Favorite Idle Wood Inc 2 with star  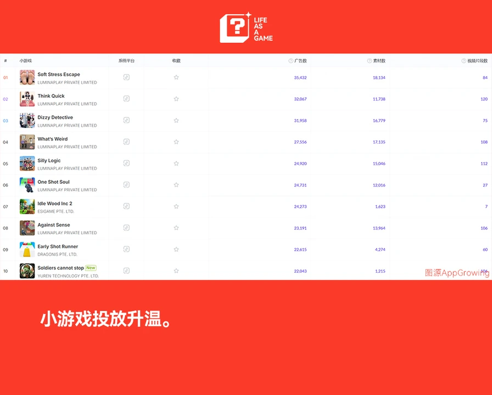click(x=176, y=206)
